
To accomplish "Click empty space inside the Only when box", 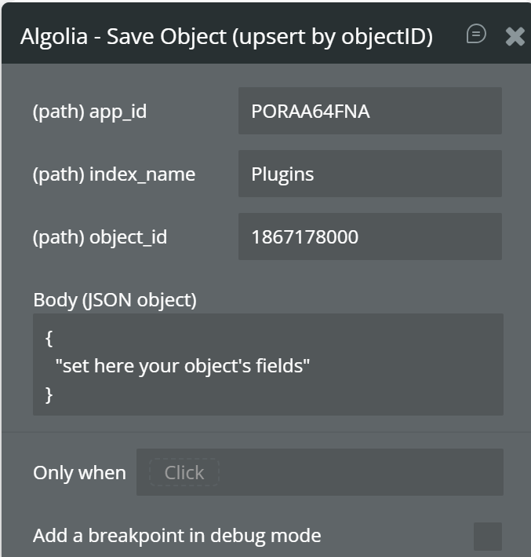I will [x=361, y=473].
